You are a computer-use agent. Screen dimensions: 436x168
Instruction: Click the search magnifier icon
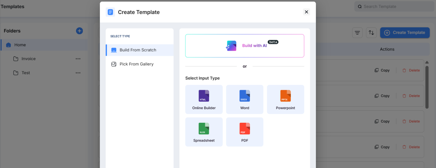click(360, 7)
